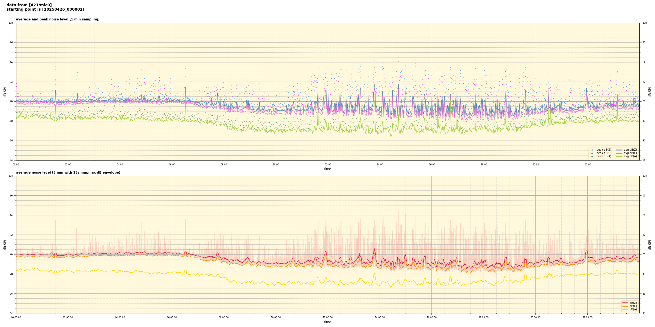Click the 'data from [421/mic0]' header text
This screenshot has height=327, width=655.
(x=29, y=5)
